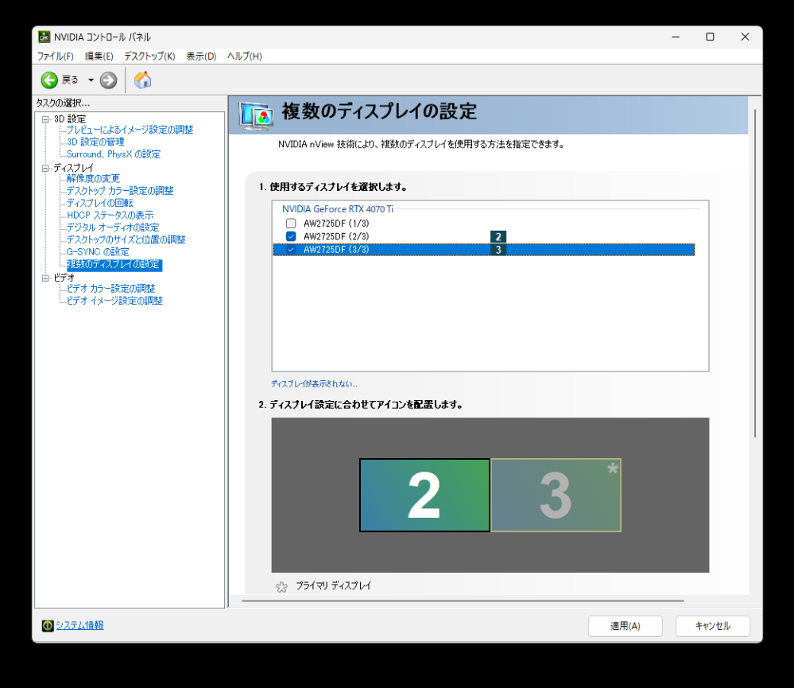
Task: Click the system information icon
Action: 47,626
